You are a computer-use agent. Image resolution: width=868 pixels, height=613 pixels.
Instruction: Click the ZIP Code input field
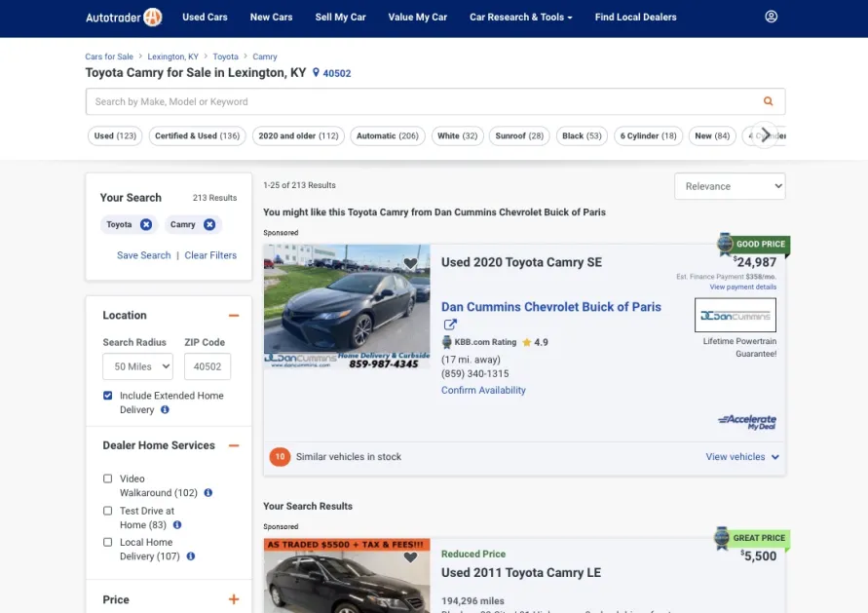click(x=208, y=366)
